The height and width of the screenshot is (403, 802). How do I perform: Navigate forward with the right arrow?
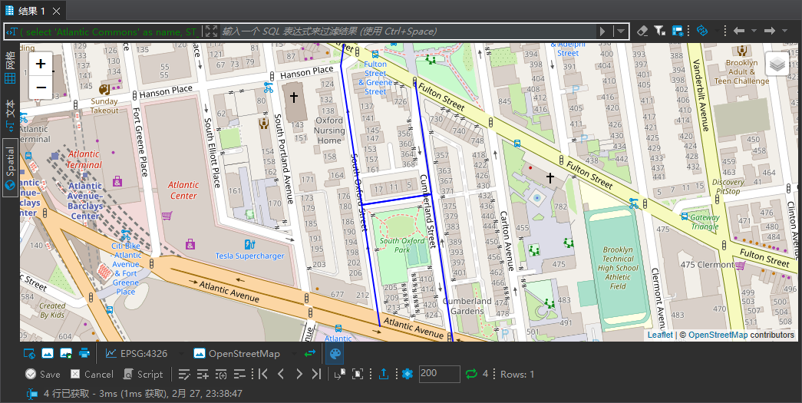coord(769,31)
